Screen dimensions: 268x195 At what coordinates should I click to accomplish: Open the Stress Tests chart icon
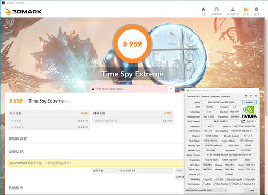pyautogui.click(x=233, y=10)
